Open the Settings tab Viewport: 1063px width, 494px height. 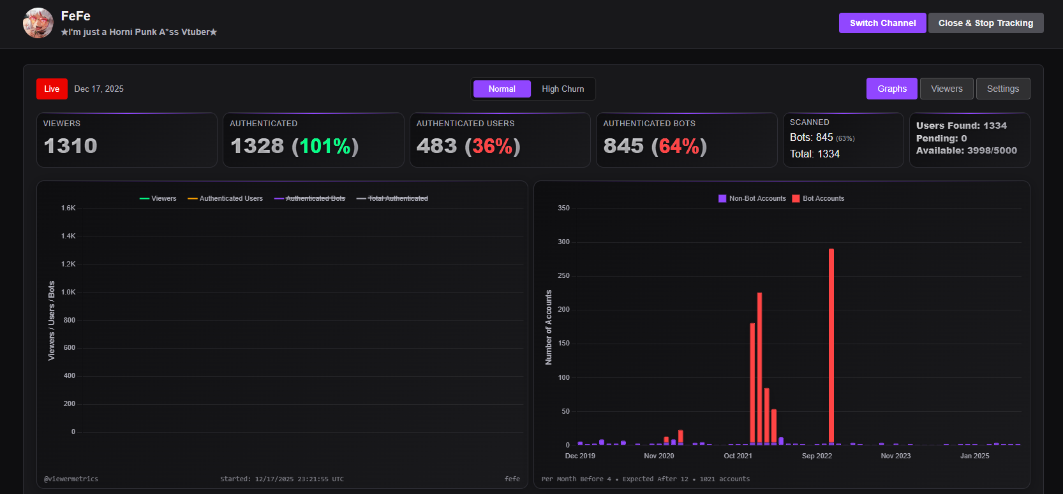(1003, 89)
